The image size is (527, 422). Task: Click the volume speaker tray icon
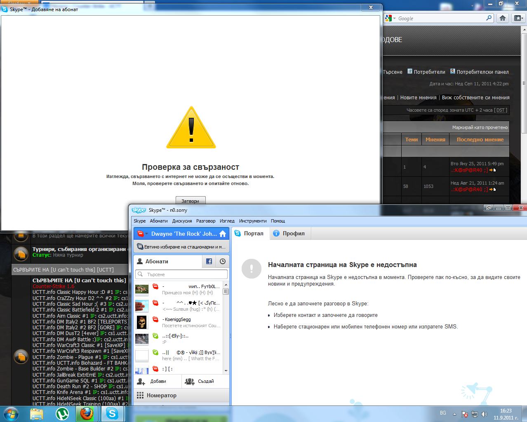pyautogui.click(x=484, y=414)
